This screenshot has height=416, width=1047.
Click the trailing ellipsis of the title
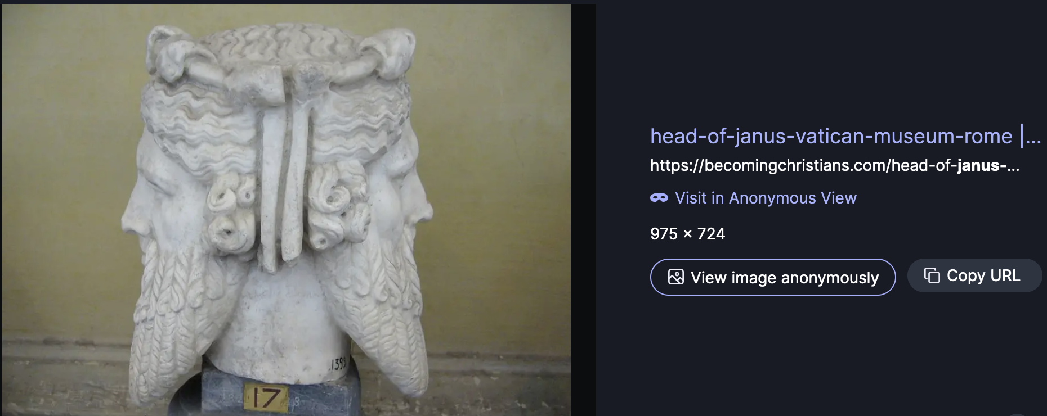[1033, 137]
